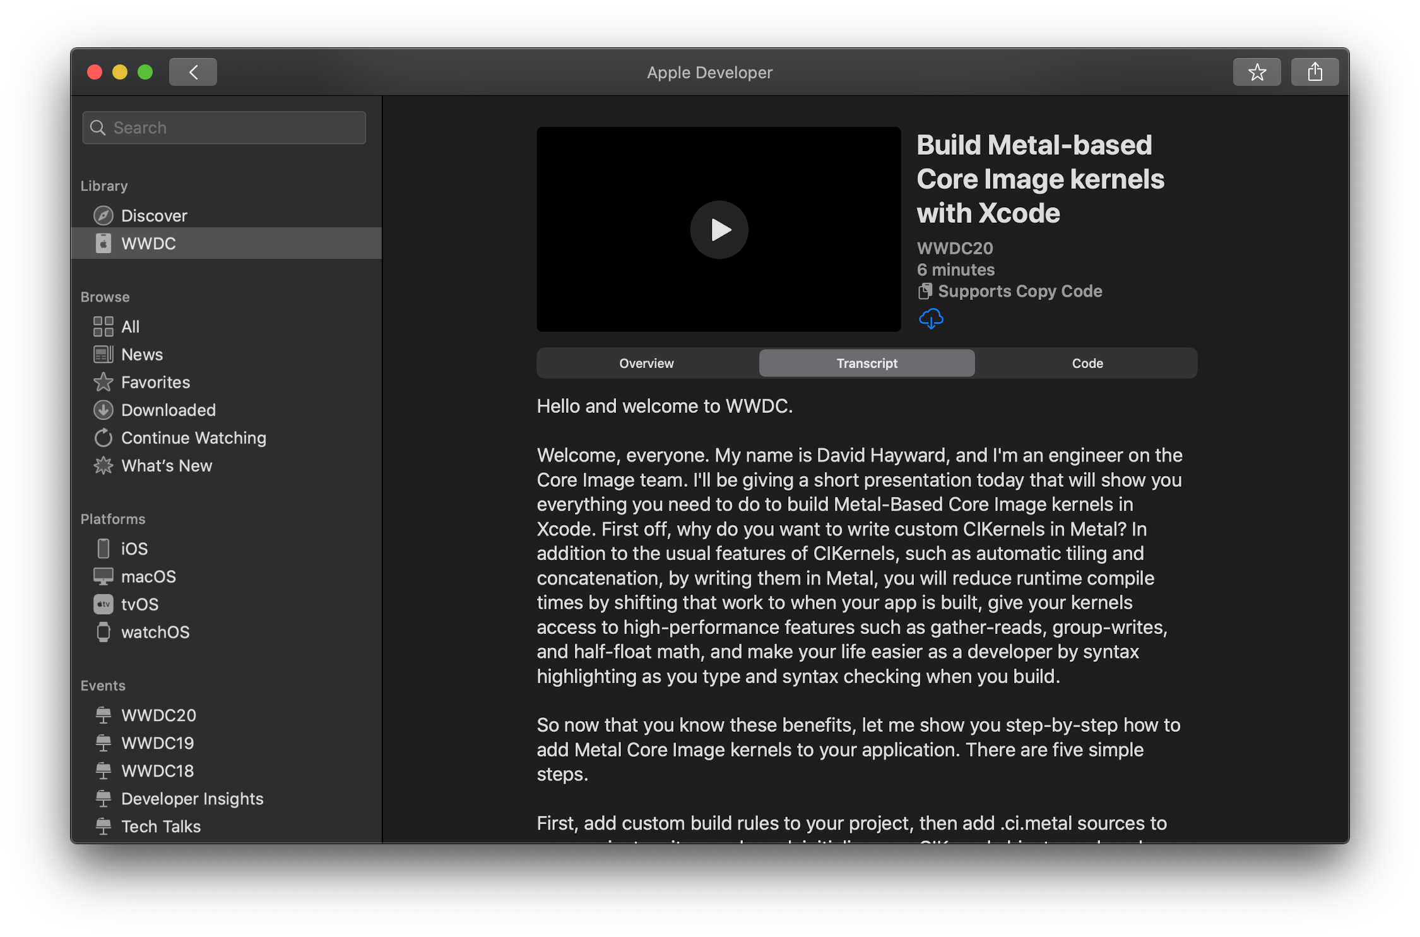Open the Developer Insights event

[x=192, y=798]
